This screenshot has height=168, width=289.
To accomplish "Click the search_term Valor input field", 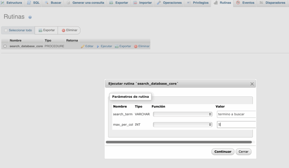I will (236, 114).
